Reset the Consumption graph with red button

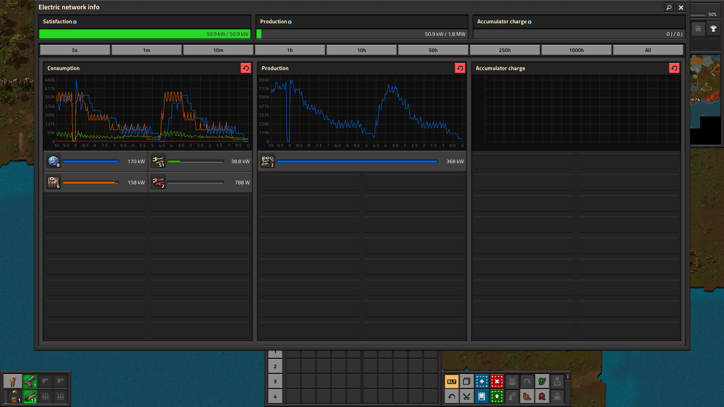pos(245,68)
